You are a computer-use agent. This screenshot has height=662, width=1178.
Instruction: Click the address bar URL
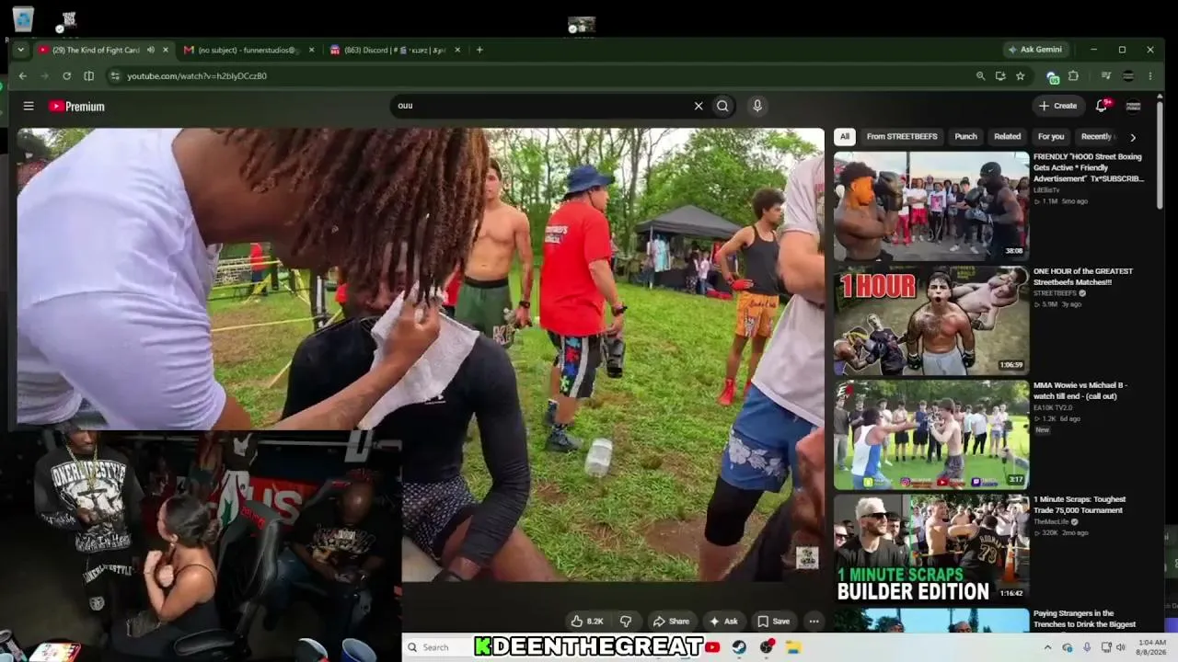point(197,76)
